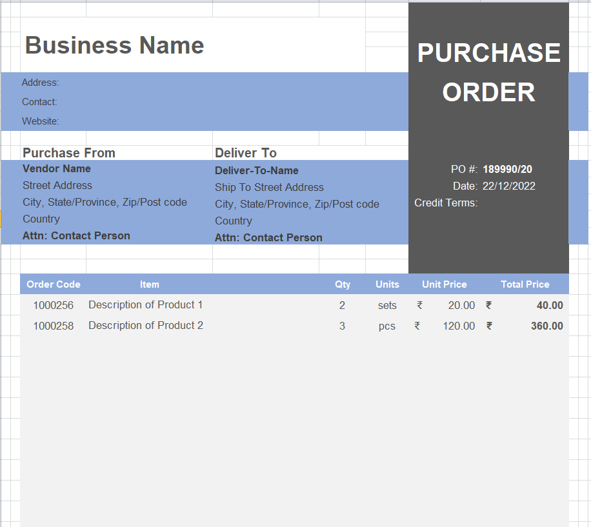The height and width of the screenshot is (527, 591).
Task: Select the units cell reading sets
Action: click(x=387, y=305)
